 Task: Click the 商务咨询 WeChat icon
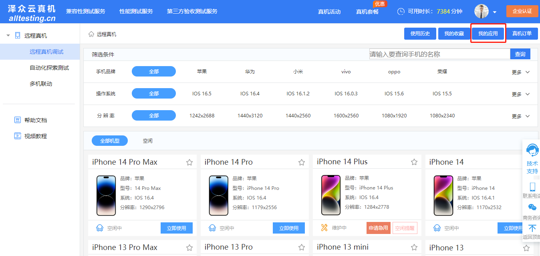pos(532,207)
